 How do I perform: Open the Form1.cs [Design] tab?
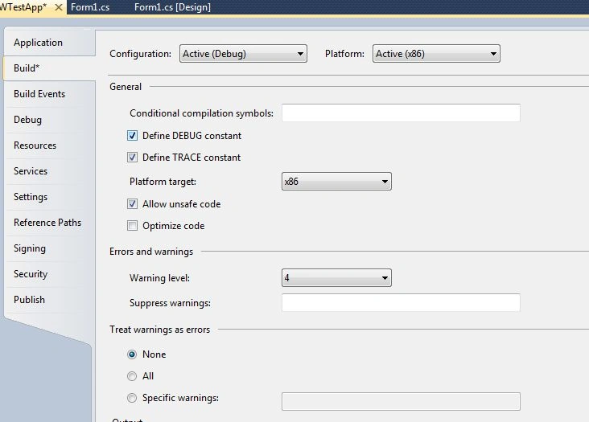(172, 7)
